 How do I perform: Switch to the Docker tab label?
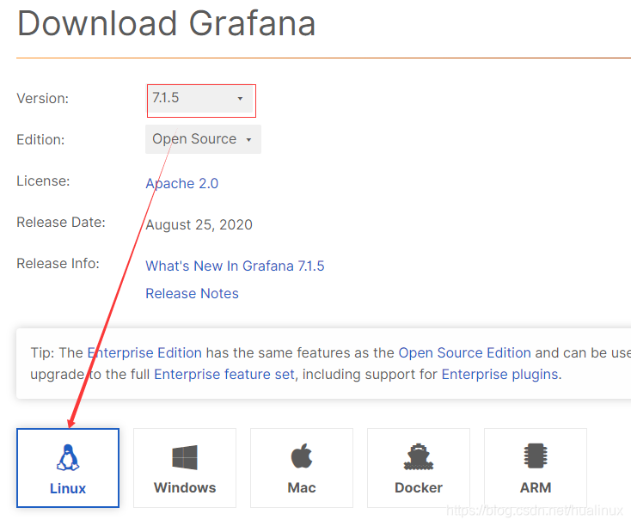pos(419,488)
